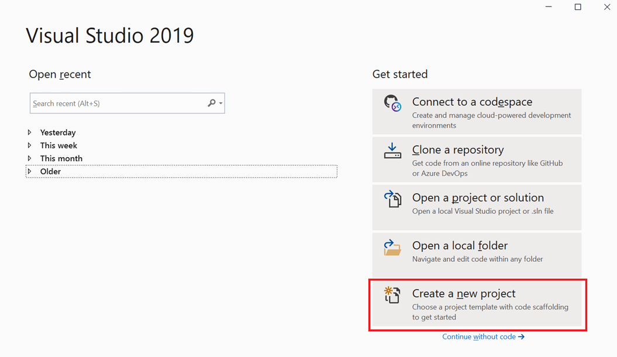Focus the Search recent input field
The image size is (617, 357).
coord(117,103)
